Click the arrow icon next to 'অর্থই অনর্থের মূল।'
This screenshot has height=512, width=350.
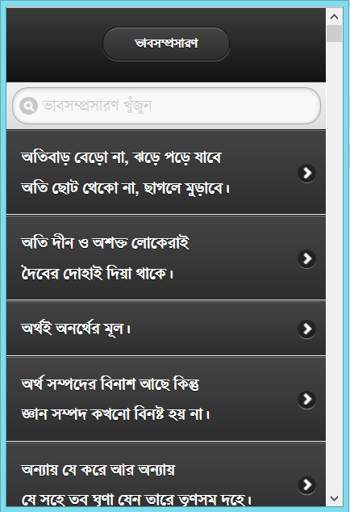pos(306,329)
